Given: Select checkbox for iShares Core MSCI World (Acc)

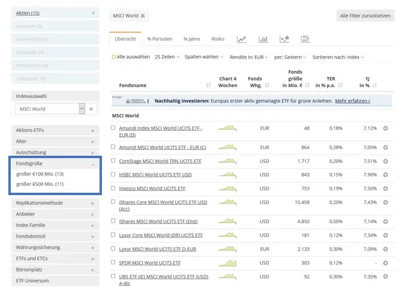Looking at the screenshot, I should tap(113, 202).
